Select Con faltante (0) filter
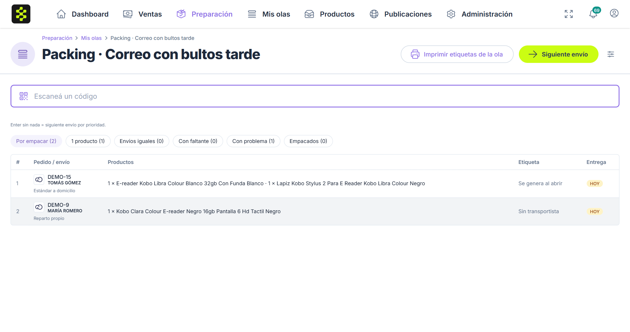Image resolution: width=630 pixels, height=332 pixels. pos(198,141)
